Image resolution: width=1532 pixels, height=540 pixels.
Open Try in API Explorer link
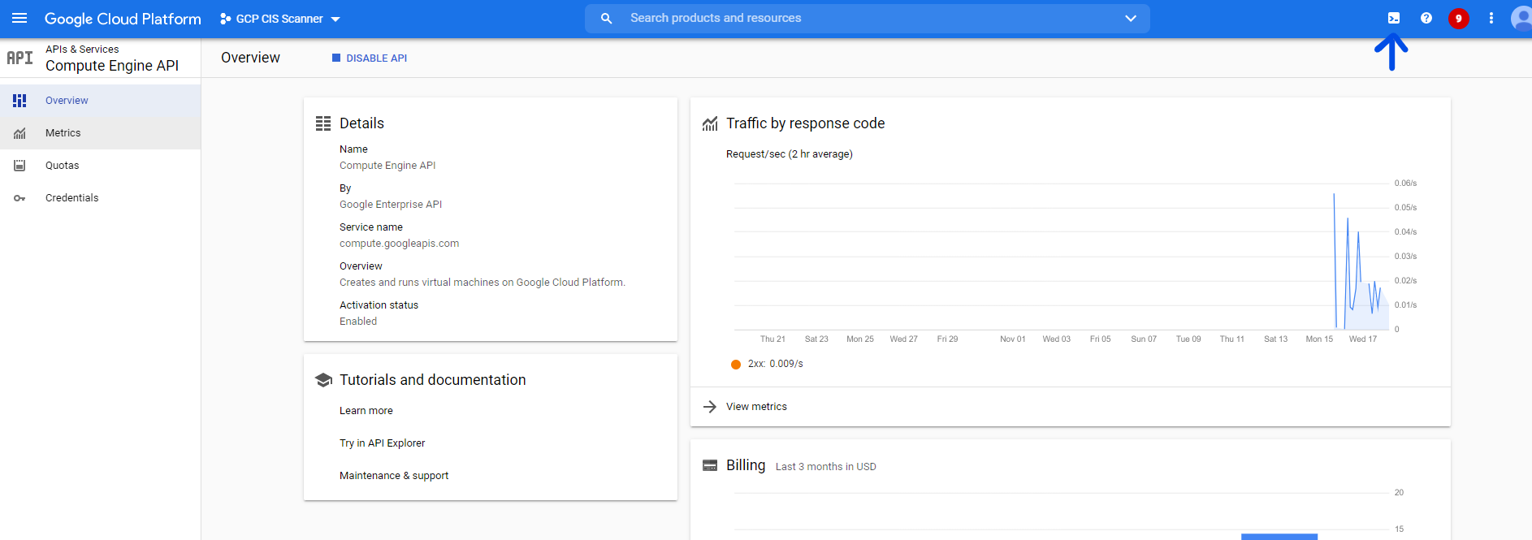pos(382,443)
